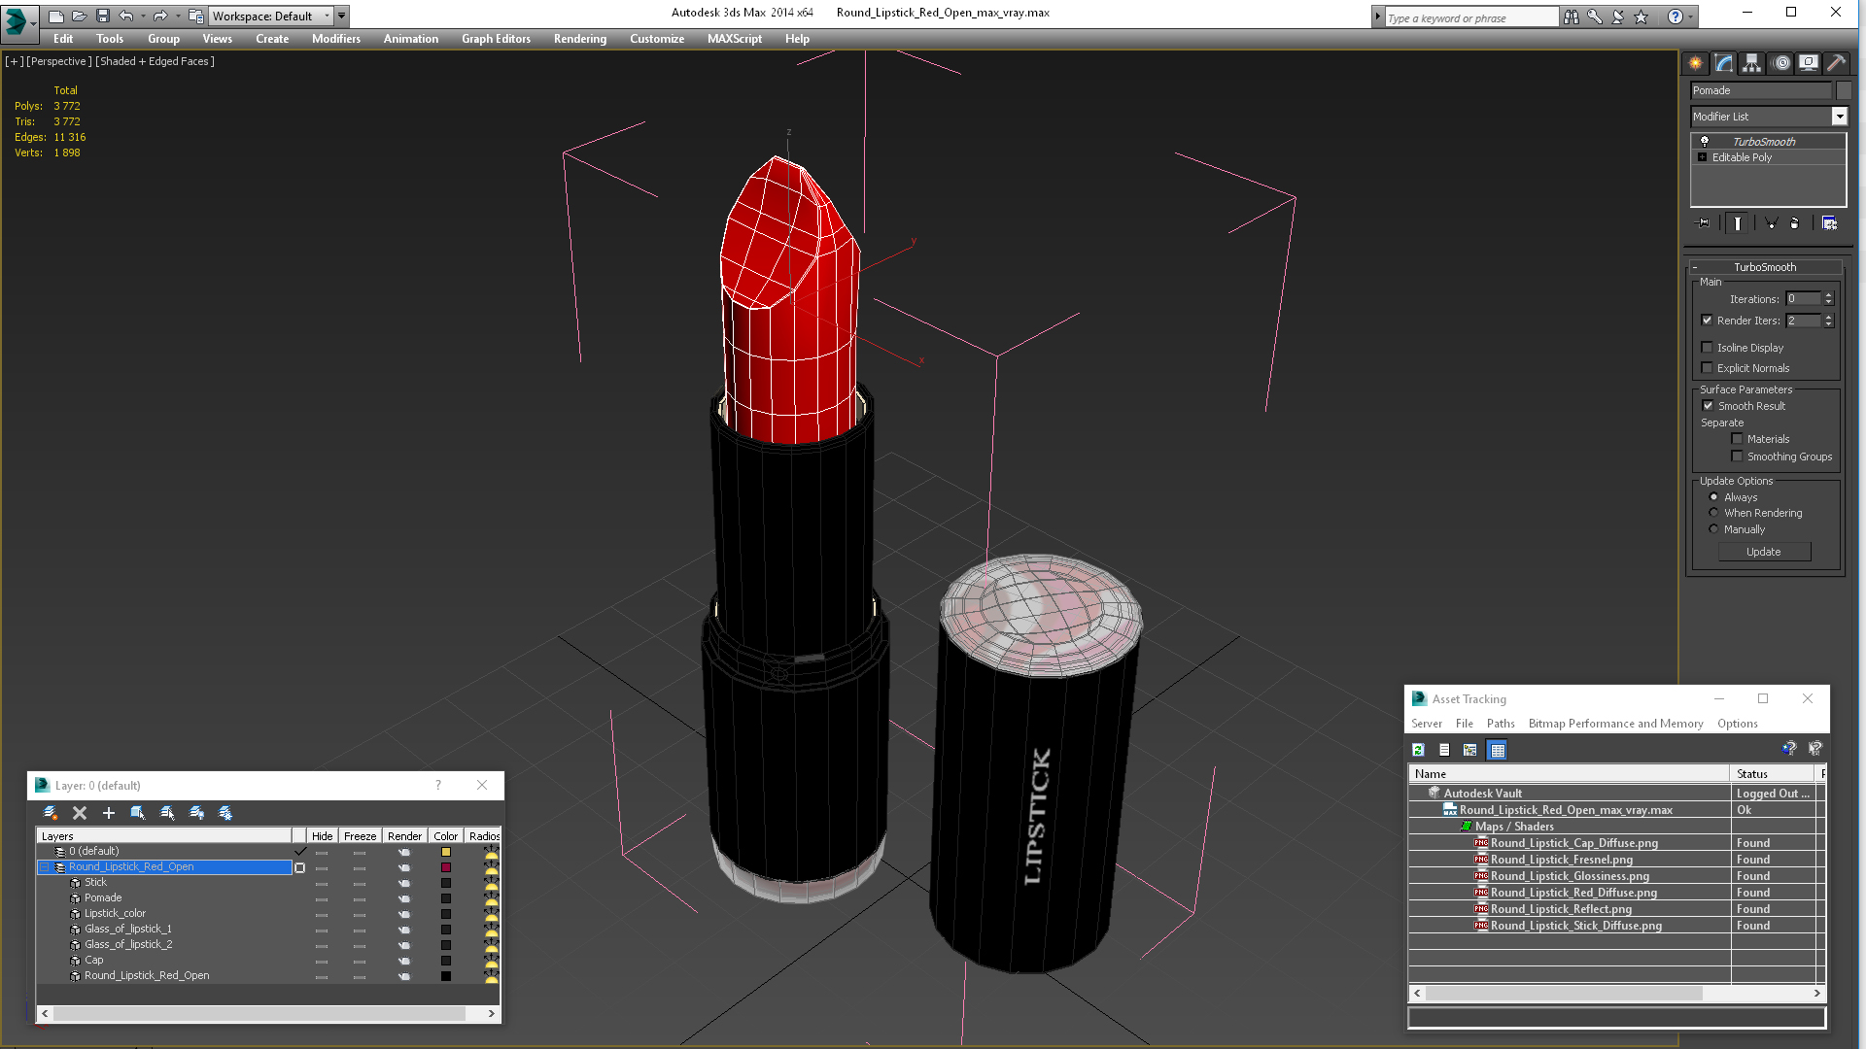Toggle TurboSmooth lightbulb visibility icon
The width and height of the screenshot is (1866, 1049).
click(x=1704, y=142)
